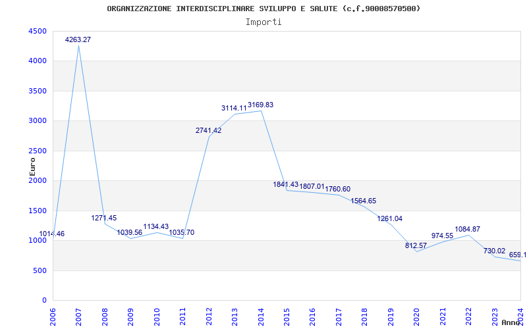Click the x-axis year 2012

coord(209,317)
